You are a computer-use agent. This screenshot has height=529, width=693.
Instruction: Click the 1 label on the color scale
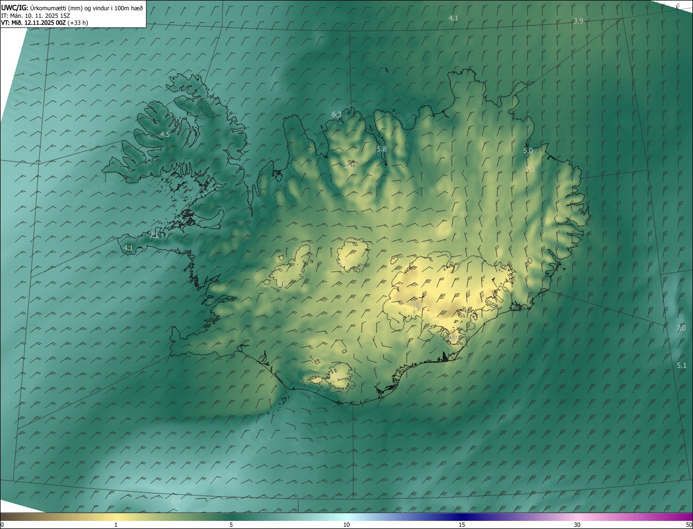[x=116, y=525]
